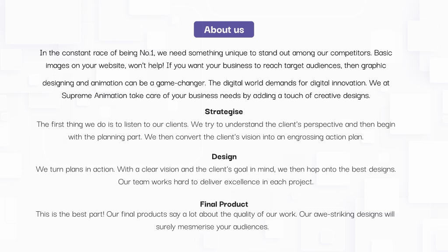Viewport: 448px width, 252px height.
Task: Click the phrase "engrossing action plan."
Action: coord(325,137)
